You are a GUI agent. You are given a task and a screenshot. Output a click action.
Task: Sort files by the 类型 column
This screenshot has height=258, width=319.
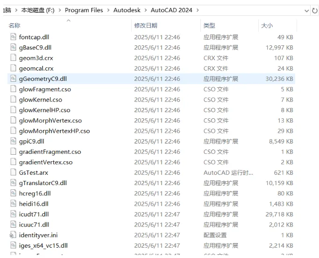tap(209, 25)
